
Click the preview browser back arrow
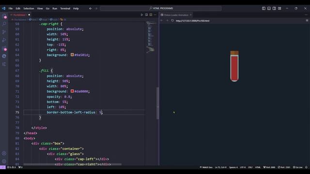click(x=161, y=20)
